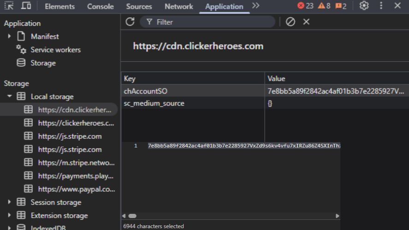Toggle the device toolbar icon
This screenshot has height=230, width=409.
26,6
